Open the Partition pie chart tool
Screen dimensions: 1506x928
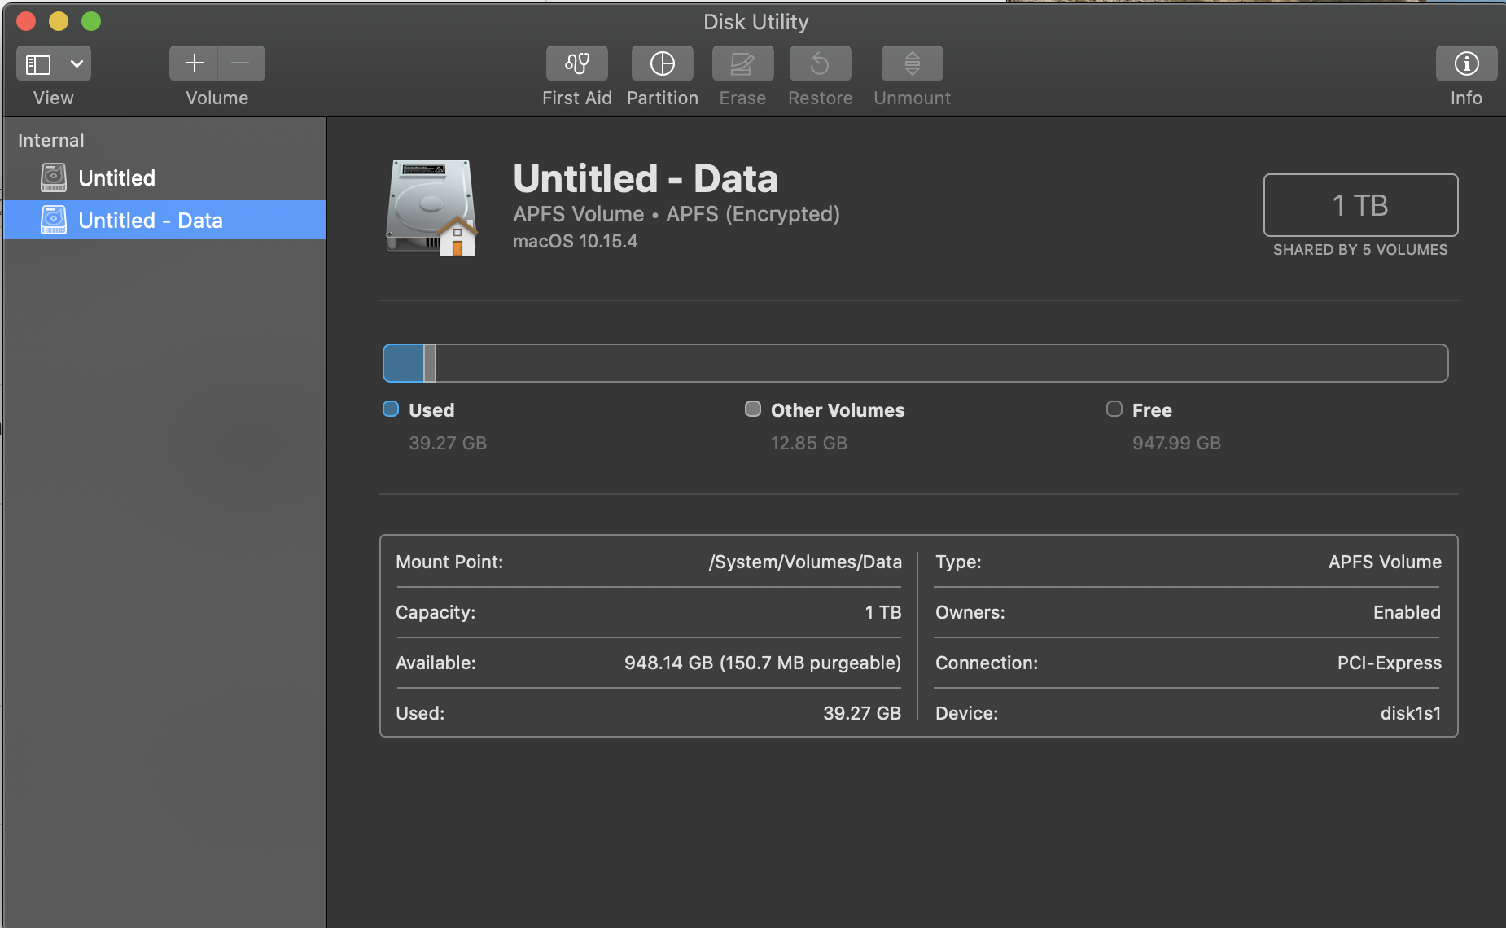662,63
